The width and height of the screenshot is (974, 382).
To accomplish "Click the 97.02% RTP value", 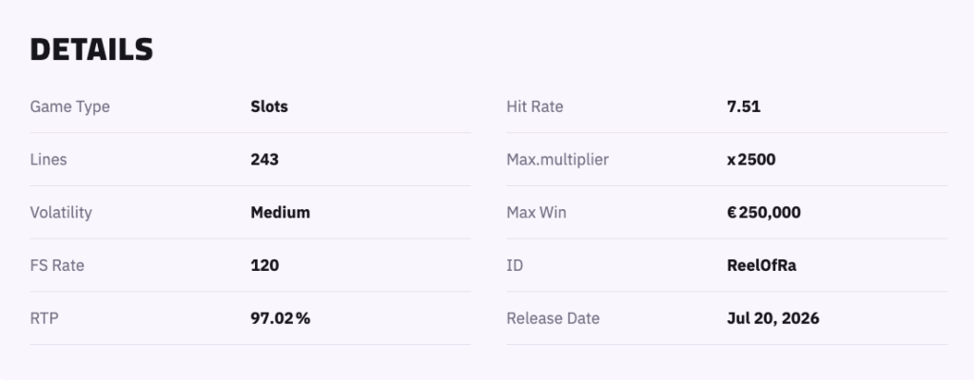I will tap(281, 318).
